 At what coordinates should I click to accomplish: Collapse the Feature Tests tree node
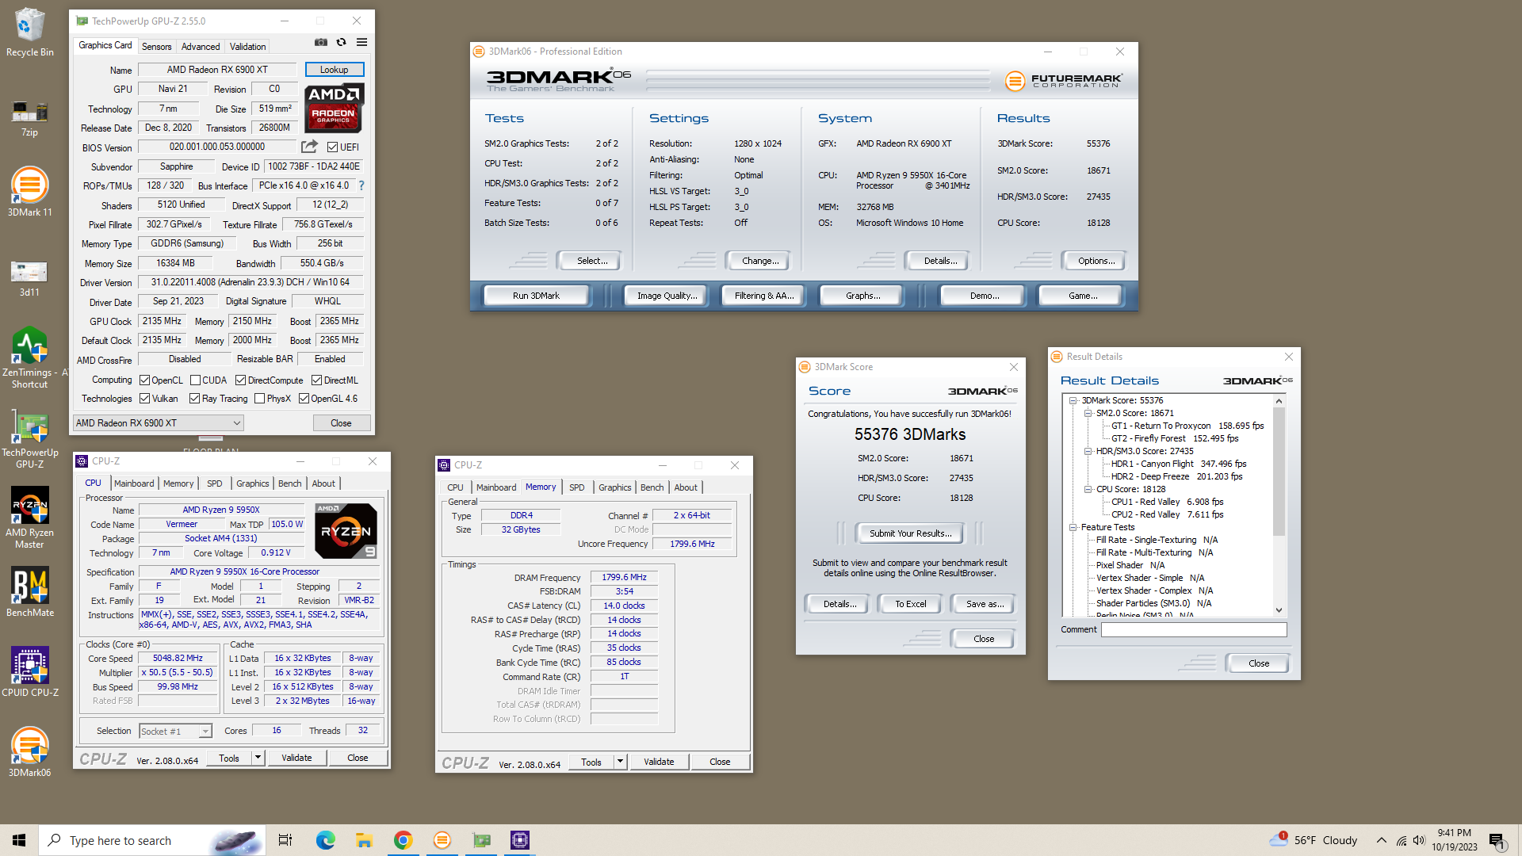pyautogui.click(x=1073, y=527)
